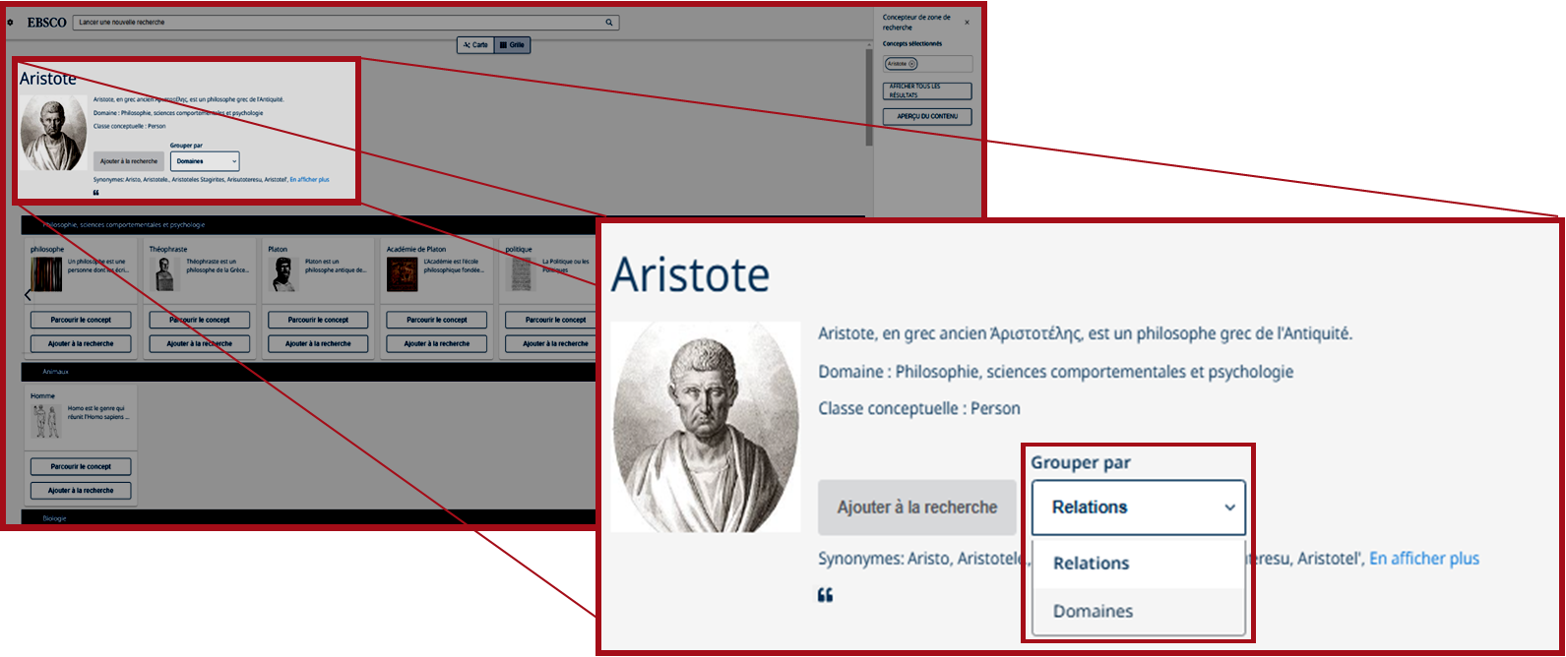Screen dimensions: 1566x657
Task: Remove the Aristote chip from selected concepts
Action: (x=911, y=64)
